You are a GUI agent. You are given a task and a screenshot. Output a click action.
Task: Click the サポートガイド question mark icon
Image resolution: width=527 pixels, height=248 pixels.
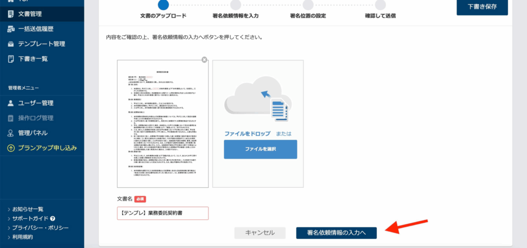pyautogui.click(x=52, y=219)
